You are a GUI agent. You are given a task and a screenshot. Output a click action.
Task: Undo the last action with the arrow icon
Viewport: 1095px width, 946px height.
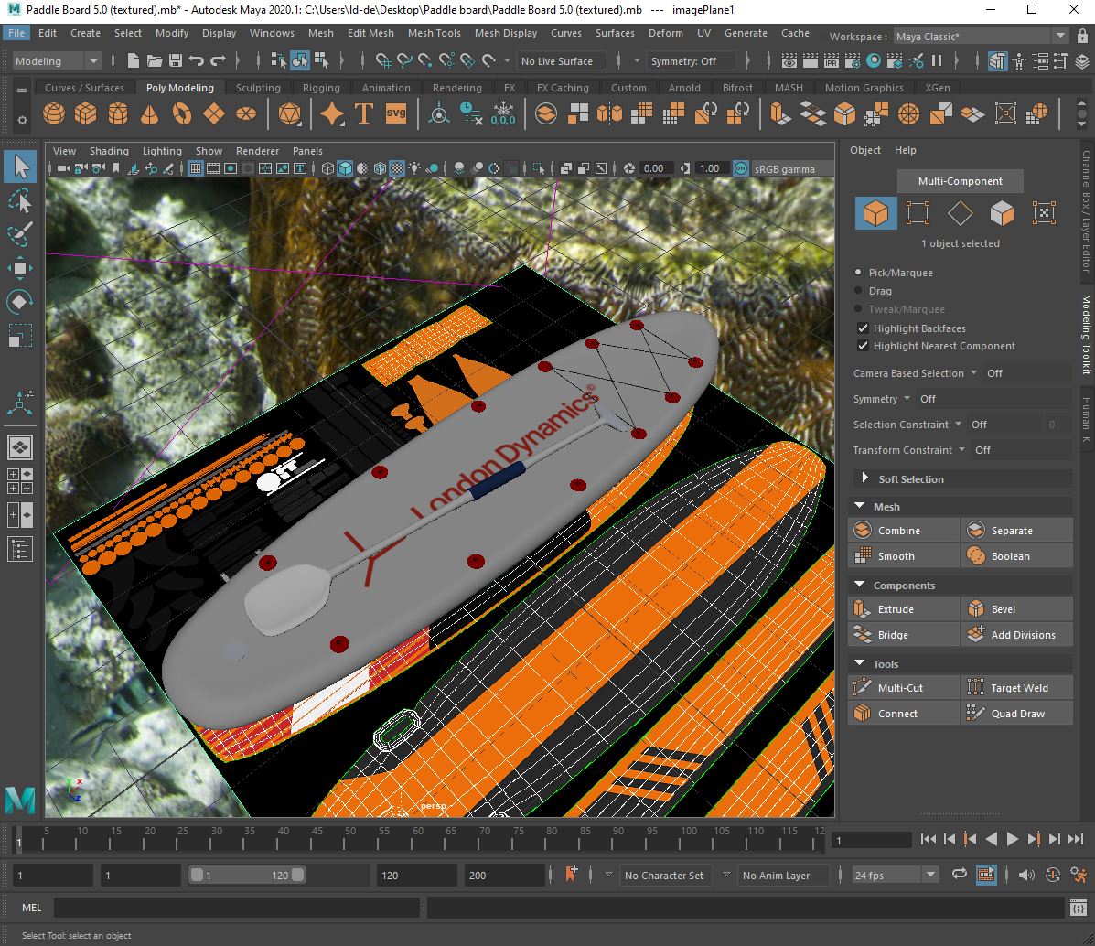(197, 60)
